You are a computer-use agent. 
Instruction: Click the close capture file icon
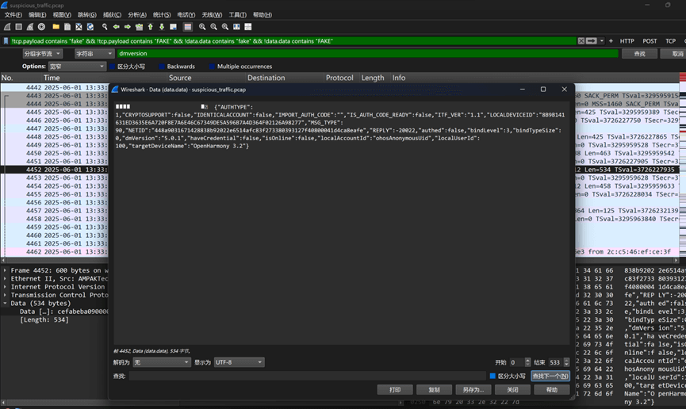[79, 27]
